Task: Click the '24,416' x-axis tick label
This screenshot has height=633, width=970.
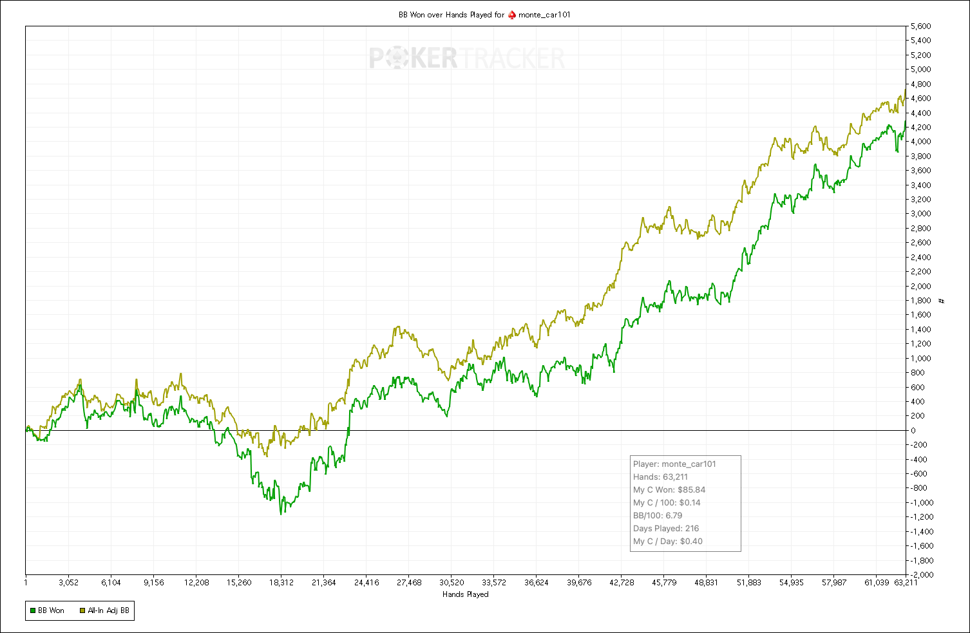Action: (366, 583)
